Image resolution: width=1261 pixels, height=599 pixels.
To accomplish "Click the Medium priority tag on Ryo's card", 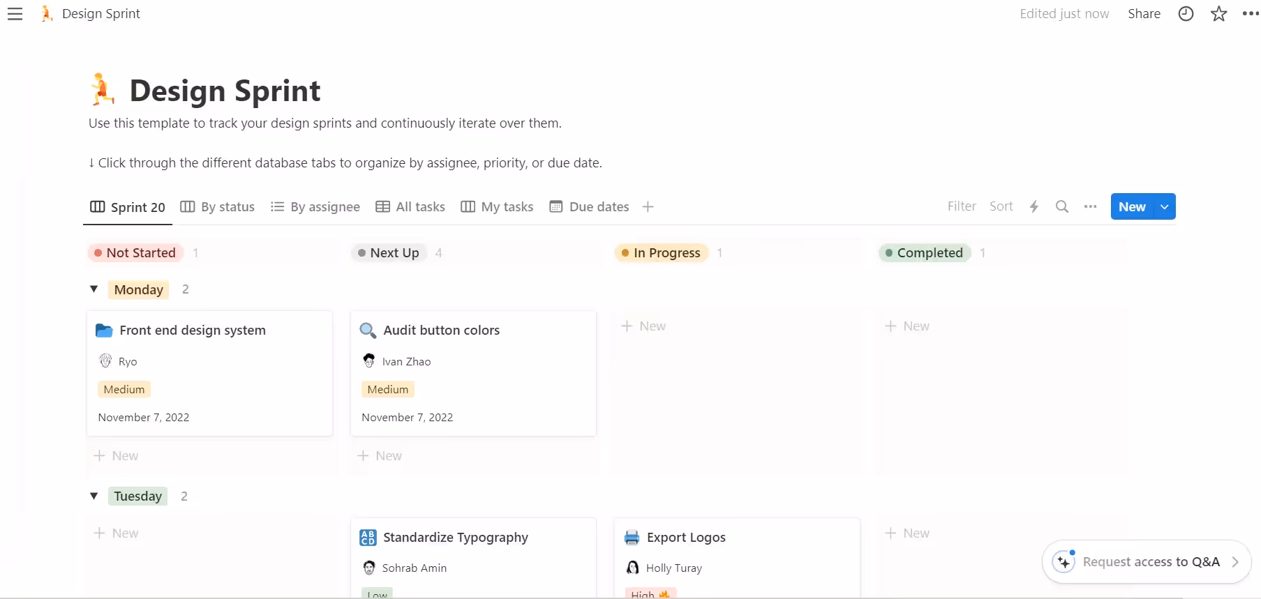I will 124,389.
